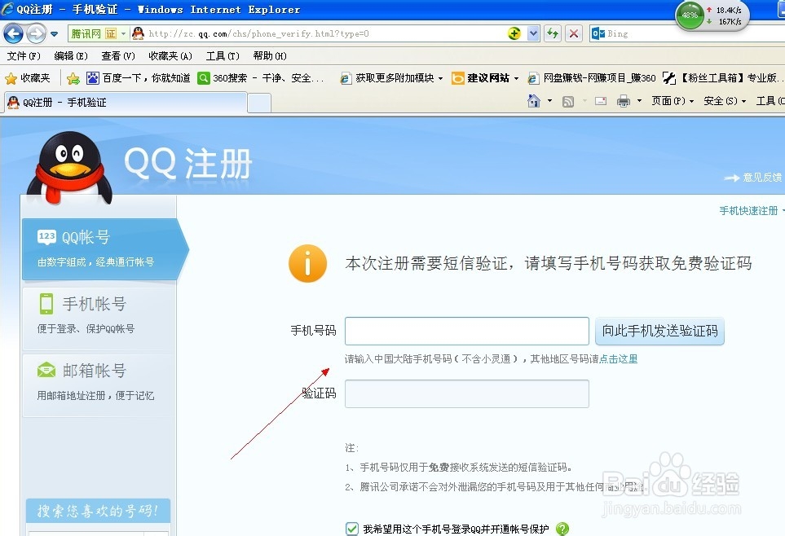
Task: Toggle 我希望用这个手机号登录QQ checkbox
Action: click(352, 529)
